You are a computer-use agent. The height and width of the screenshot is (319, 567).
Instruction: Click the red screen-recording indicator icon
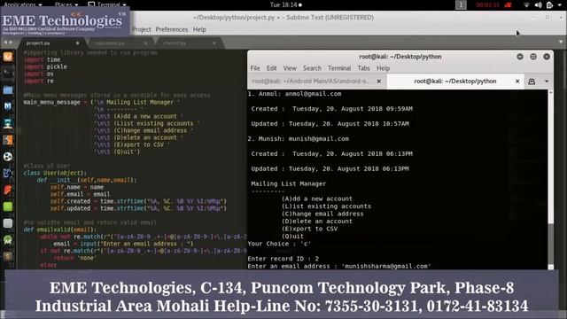pyautogui.click(x=508, y=4)
